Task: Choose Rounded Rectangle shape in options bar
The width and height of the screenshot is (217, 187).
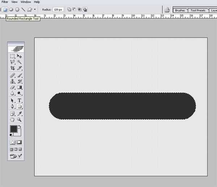Action: point(5,9)
